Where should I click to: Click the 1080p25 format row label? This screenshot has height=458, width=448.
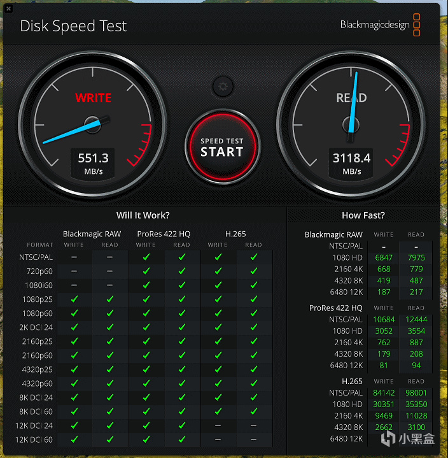(x=38, y=299)
